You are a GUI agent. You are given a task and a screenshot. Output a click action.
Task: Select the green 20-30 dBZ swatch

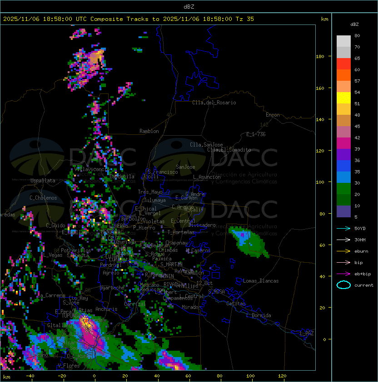tap(343, 189)
